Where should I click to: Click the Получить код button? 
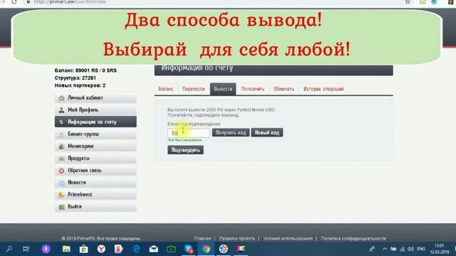231,133
